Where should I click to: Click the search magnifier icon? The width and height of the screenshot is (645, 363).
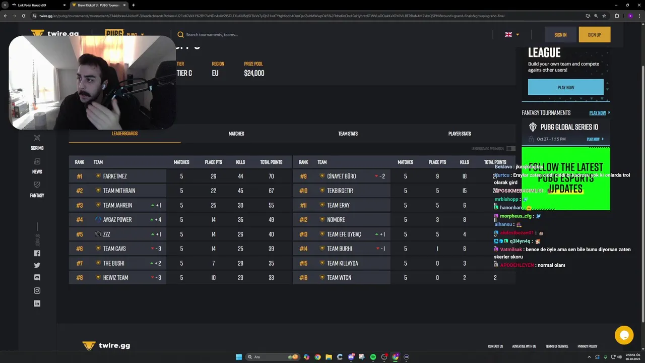tap(180, 35)
